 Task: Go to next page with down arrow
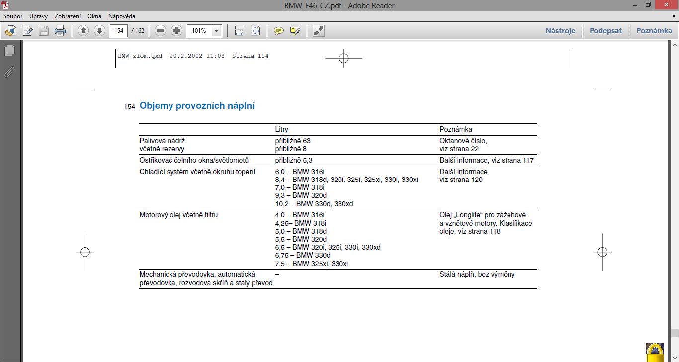(x=99, y=31)
